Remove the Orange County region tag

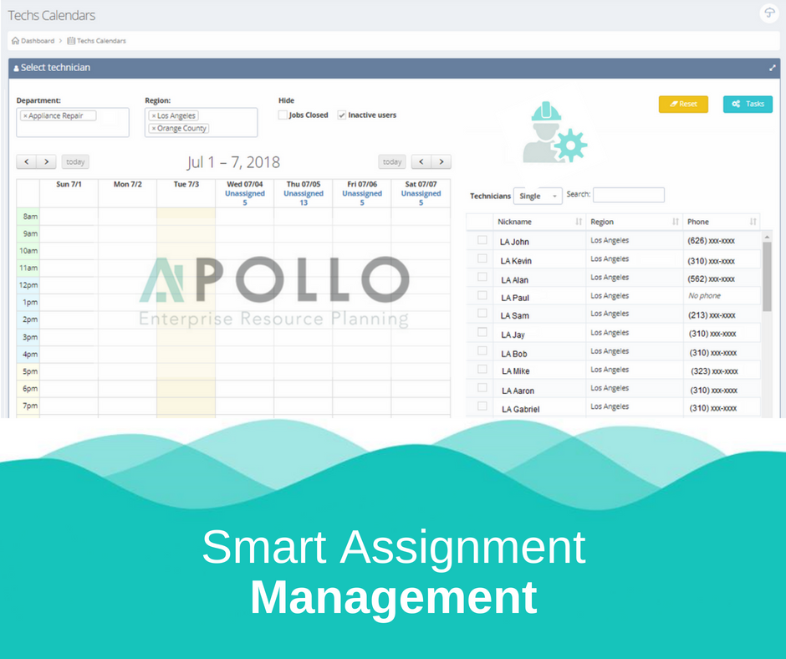point(154,129)
